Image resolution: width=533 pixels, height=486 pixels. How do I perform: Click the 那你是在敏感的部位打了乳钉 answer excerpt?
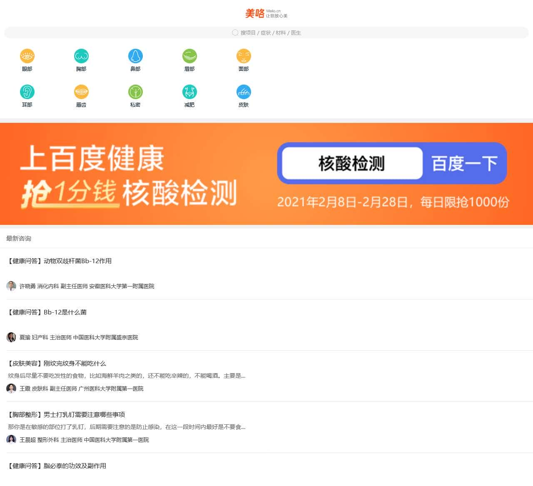tap(127, 427)
